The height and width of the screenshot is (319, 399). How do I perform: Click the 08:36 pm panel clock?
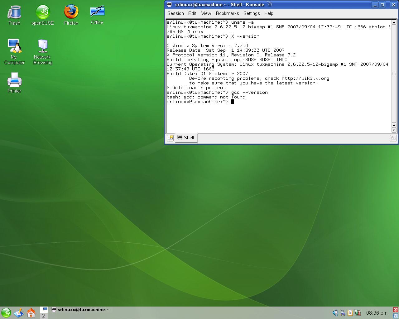377,313
